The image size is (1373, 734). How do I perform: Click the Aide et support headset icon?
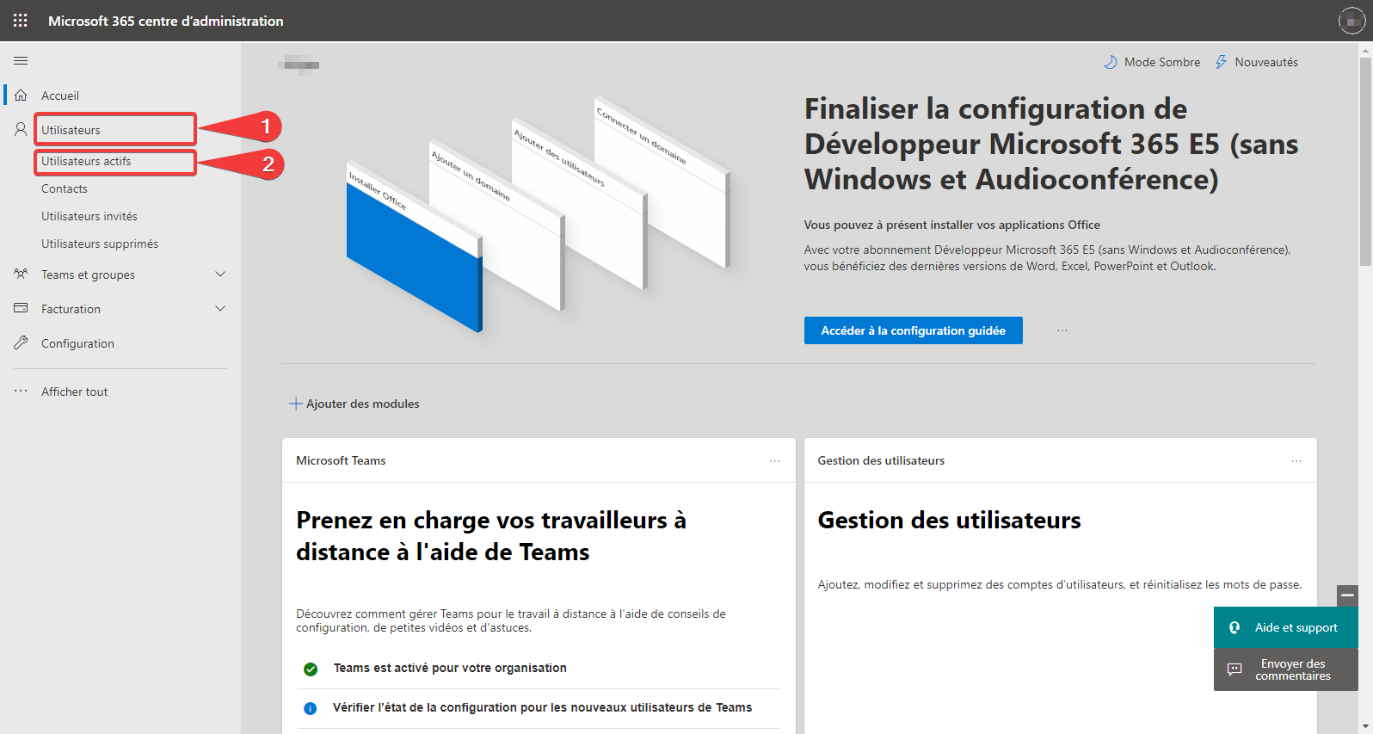pyautogui.click(x=1234, y=627)
